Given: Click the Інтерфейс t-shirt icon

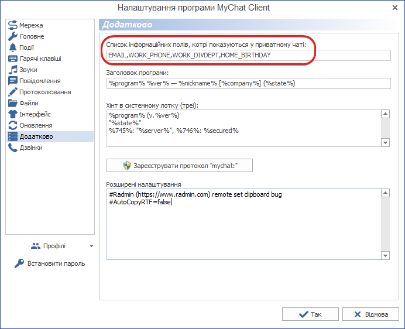Looking at the screenshot, I should tap(13, 114).
